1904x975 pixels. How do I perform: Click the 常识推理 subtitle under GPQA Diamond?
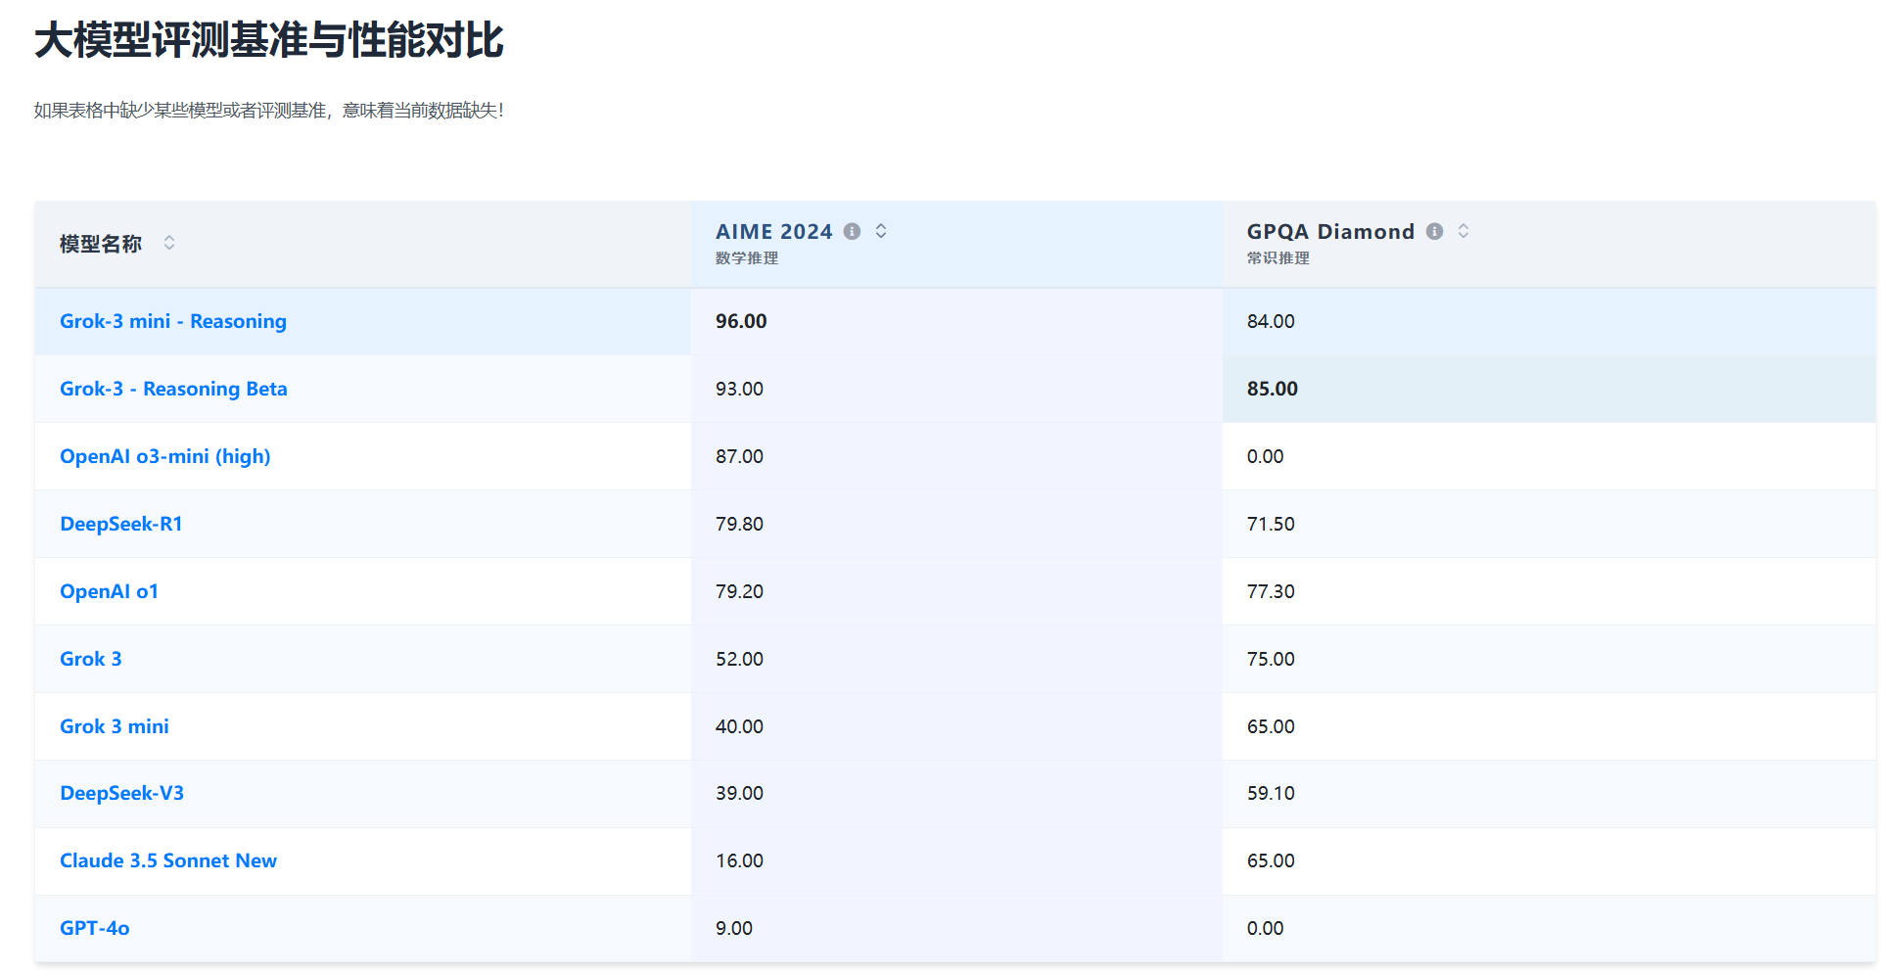[1277, 258]
